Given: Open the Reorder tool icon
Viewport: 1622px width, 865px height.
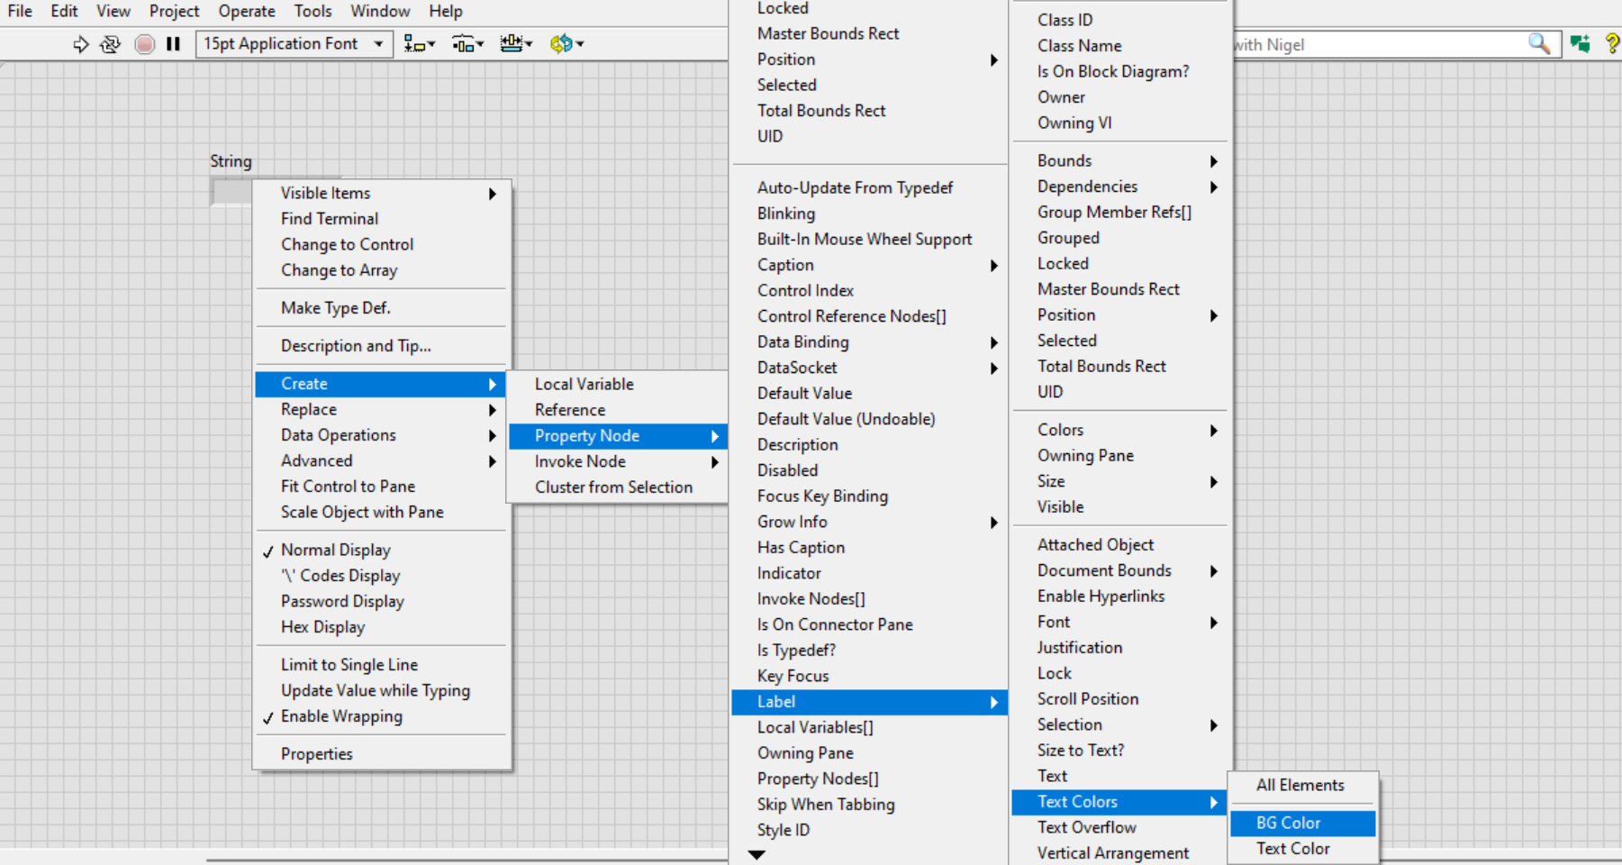Looking at the screenshot, I should [x=566, y=44].
